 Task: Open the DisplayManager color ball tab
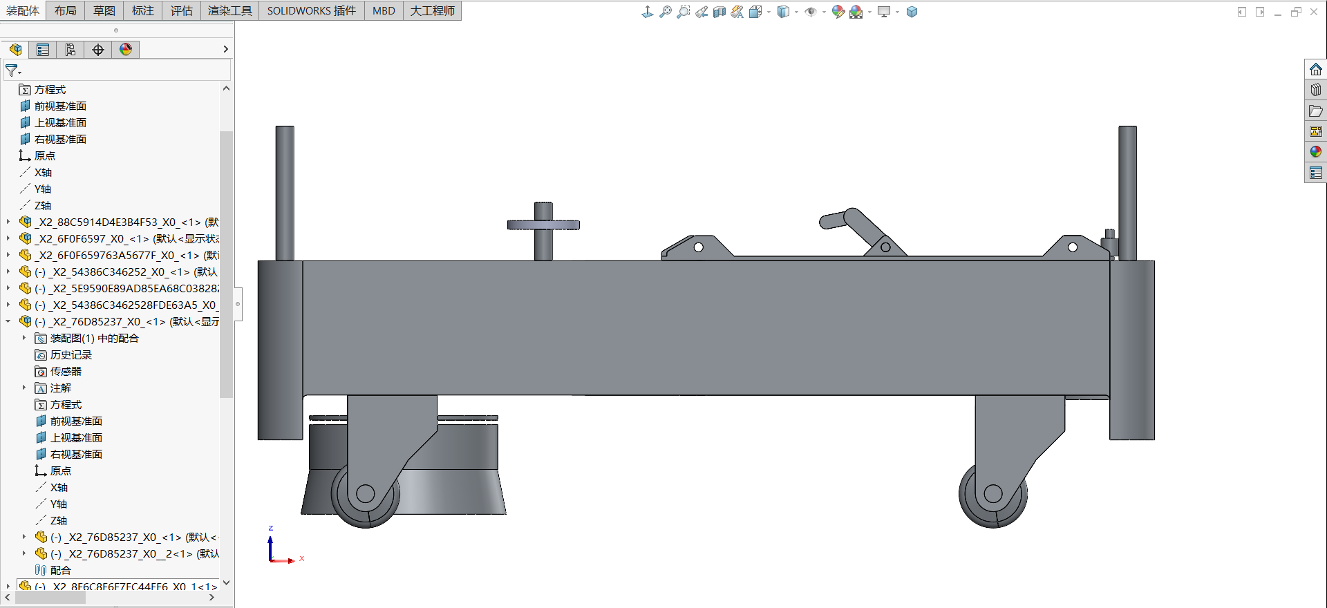click(126, 50)
